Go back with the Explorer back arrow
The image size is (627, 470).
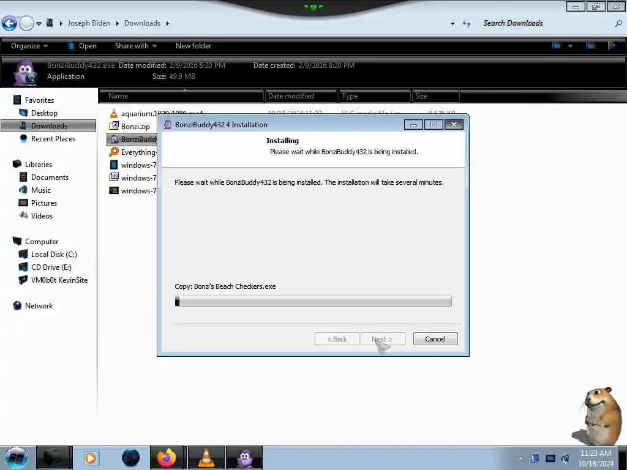(9, 24)
